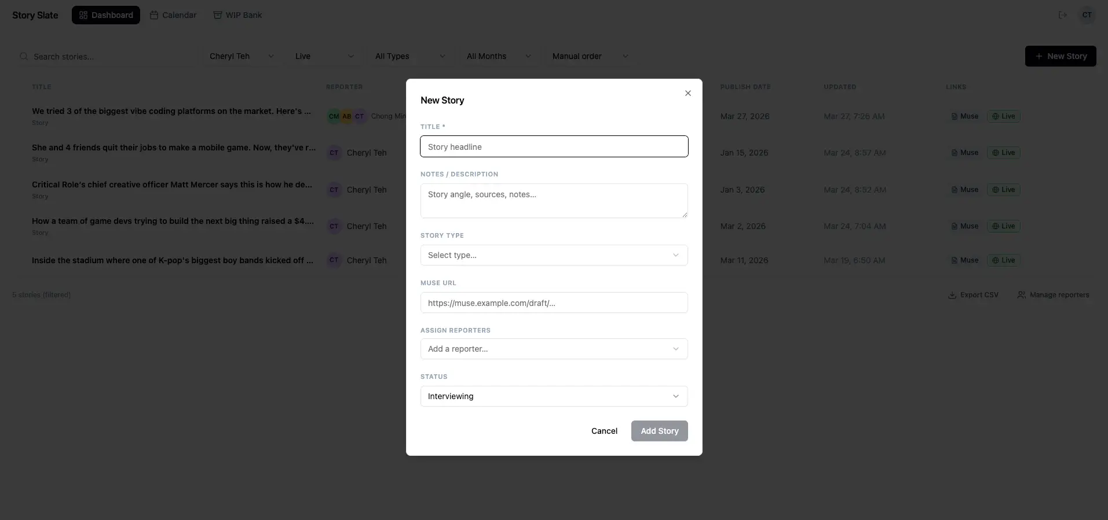The width and height of the screenshot is (1108, 520).
Task: Open the WIP Bank tab
Action: 237,15
